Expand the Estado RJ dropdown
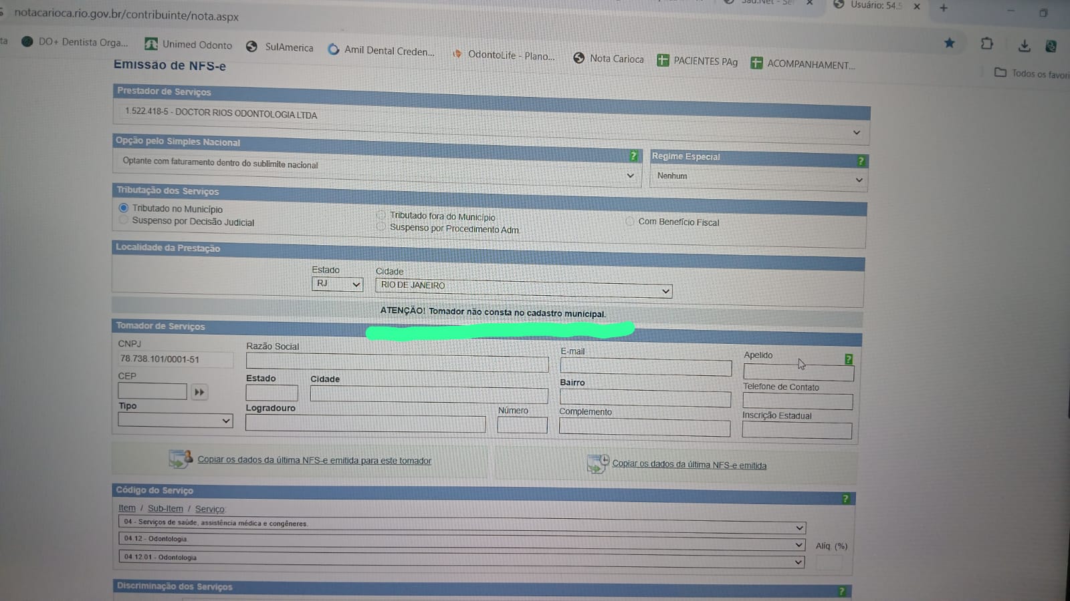Image resolution: width=1070 pixels, height=601 pixels. 337,284
